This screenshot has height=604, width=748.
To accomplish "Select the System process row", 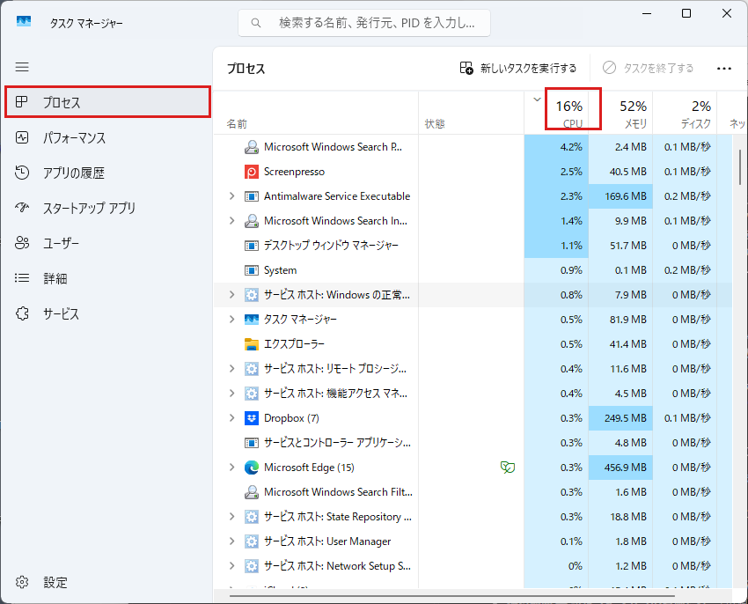I will point(473,270).
